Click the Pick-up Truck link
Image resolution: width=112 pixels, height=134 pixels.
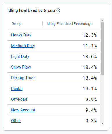coord(23,78)
